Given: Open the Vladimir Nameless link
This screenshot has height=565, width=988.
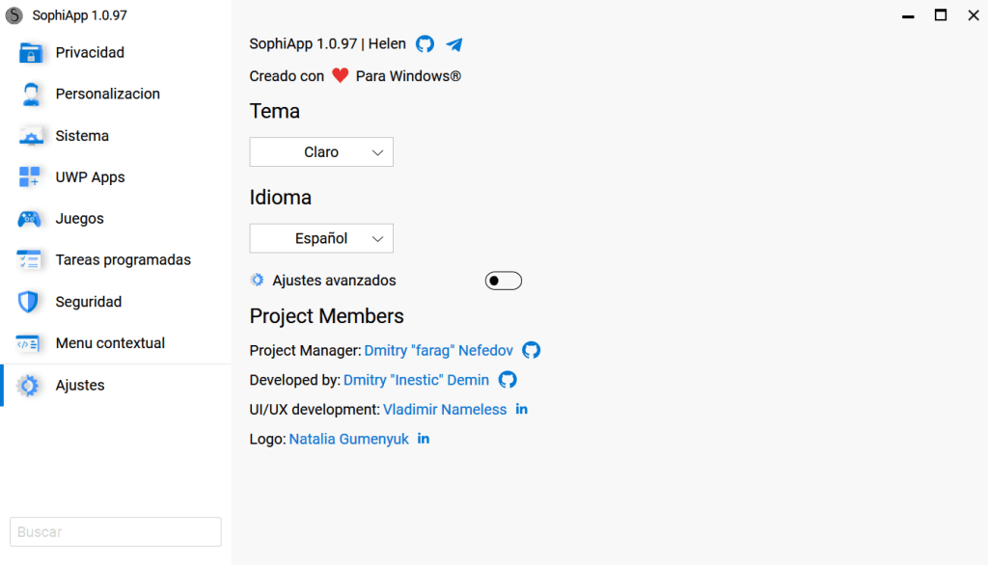Looking at the screenshot, I should (445, 410).
